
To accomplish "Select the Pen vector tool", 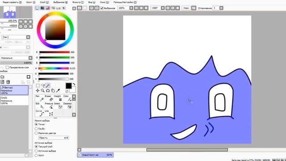I will tap(39, 98).
